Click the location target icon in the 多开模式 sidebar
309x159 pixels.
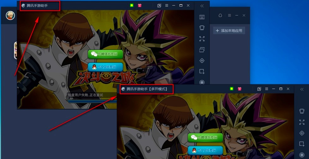coord(302,133)
